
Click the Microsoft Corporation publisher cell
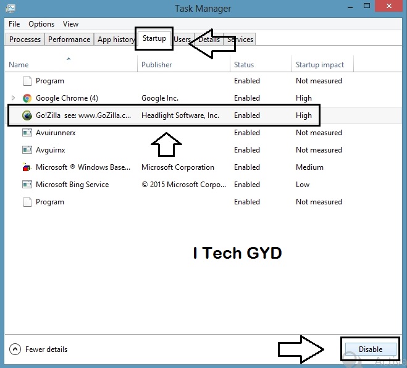tap(178, 167)
